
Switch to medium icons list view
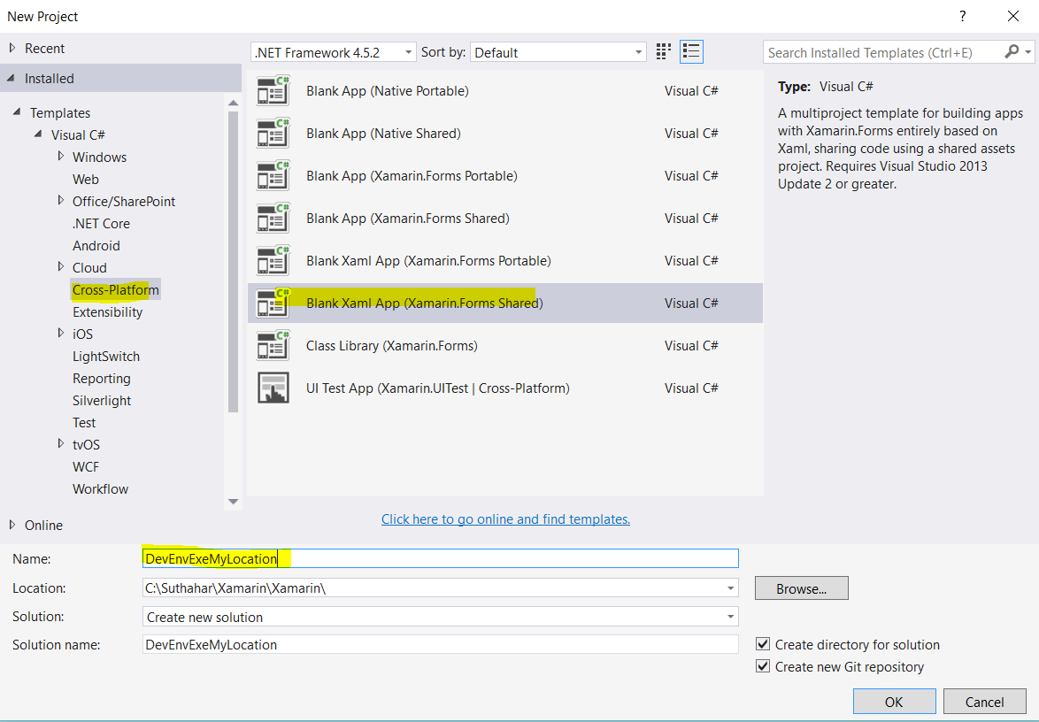pos(691,51)
